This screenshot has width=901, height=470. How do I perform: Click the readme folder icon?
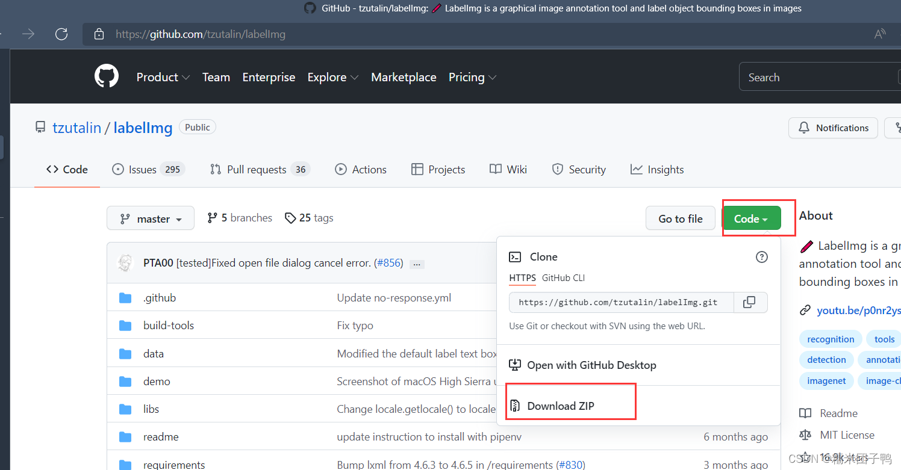pyautogui.click(x=125, y=437)
